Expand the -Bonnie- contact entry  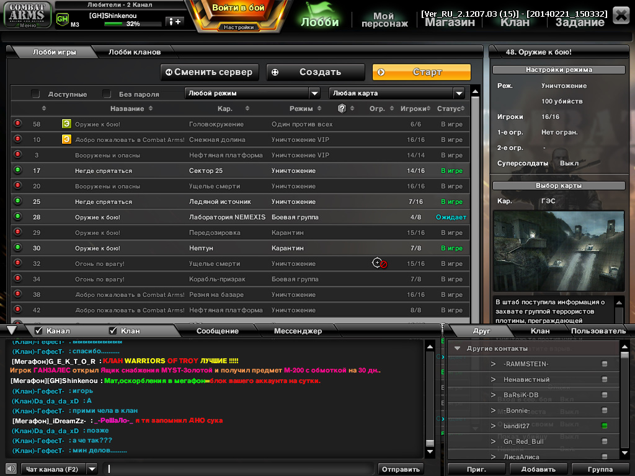coord(493,410)
